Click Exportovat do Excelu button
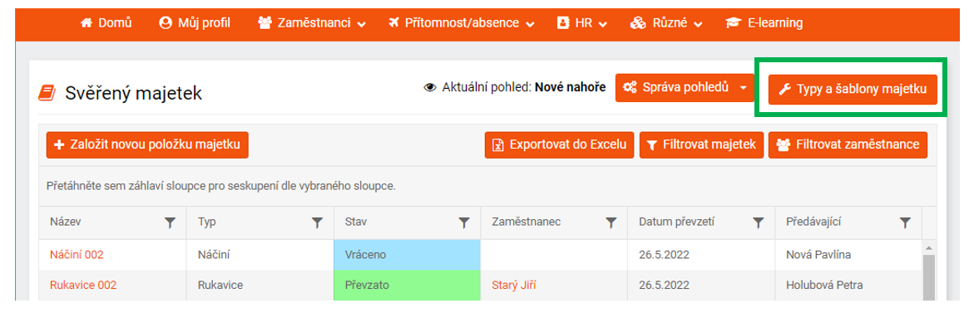Image resolution: width=964 pixels, height=313 pixels. [560, 144]
